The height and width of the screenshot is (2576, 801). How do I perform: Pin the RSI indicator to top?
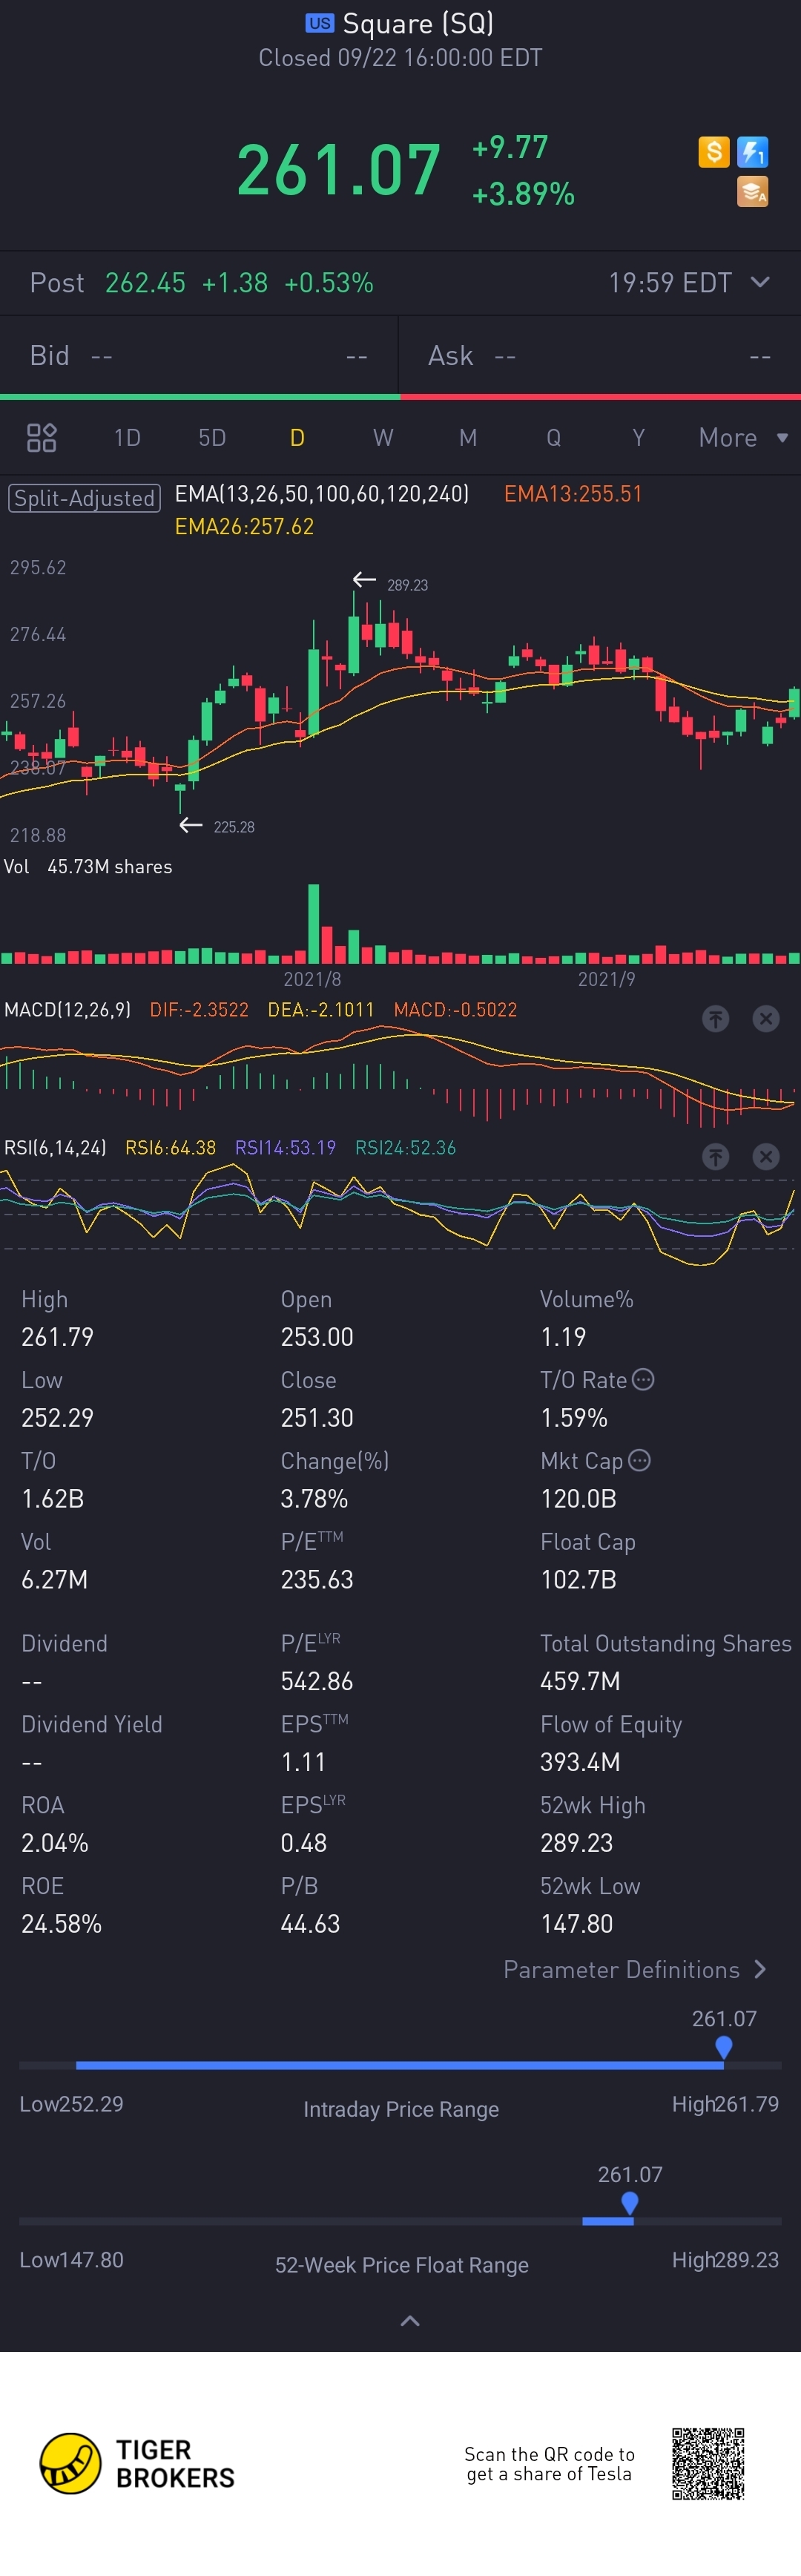715,1156
